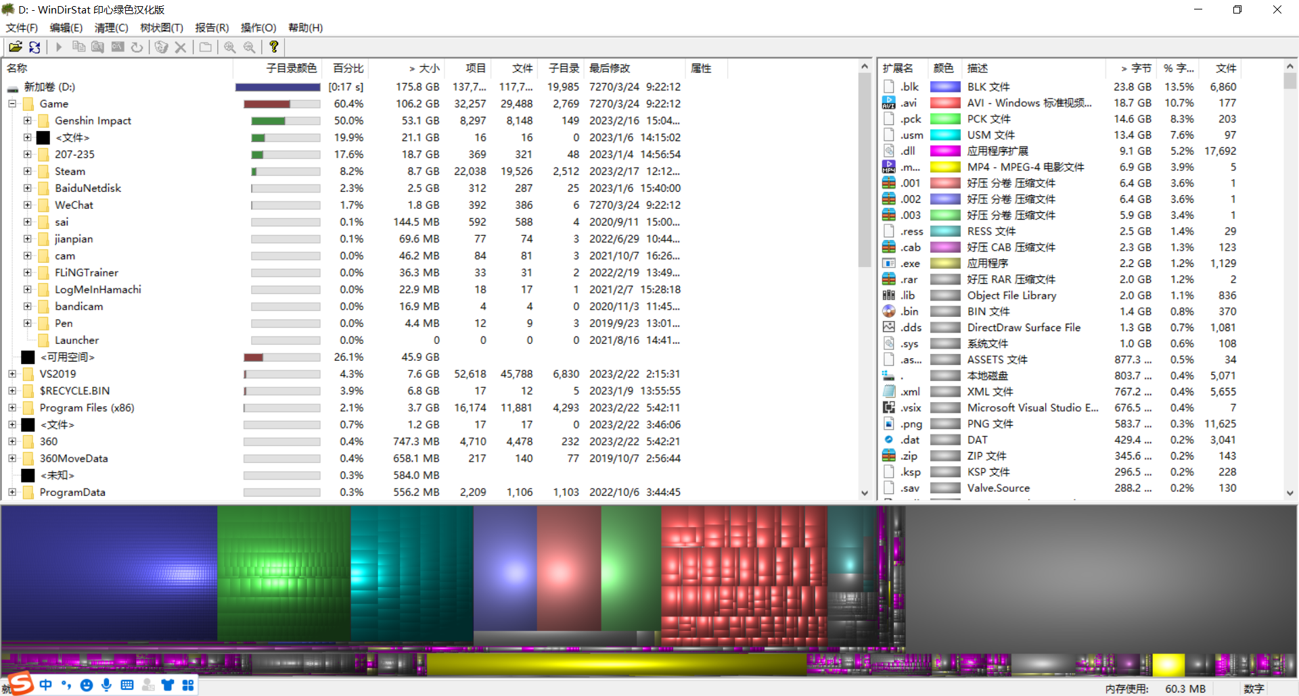1299x696 pixels.
Task: Expand the $RECYCLE.BIN node
Action: [12, 391]
